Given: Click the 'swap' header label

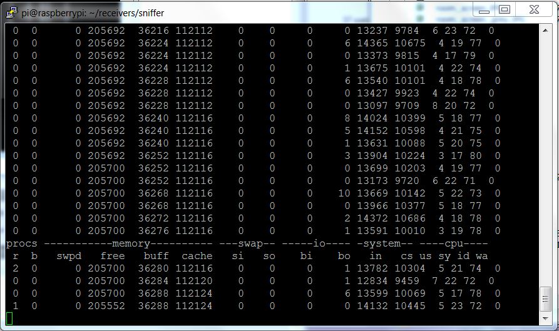Looking at the screenshot, I should point(250,243).
